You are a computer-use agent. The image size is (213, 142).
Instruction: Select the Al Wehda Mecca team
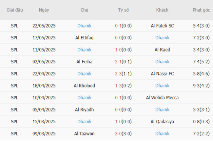(162, 98)
